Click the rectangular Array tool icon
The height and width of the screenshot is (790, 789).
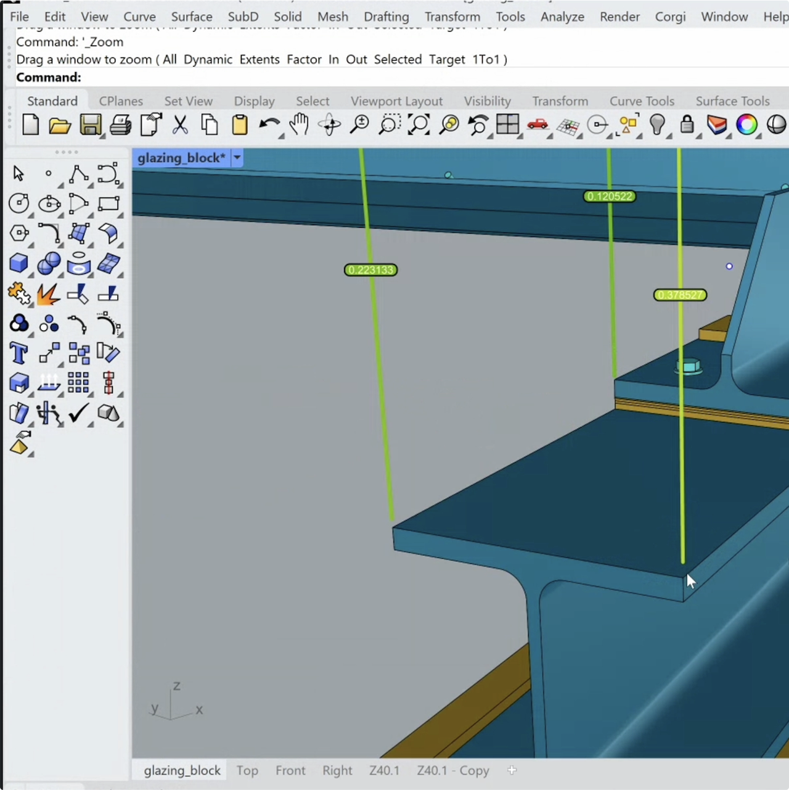(x=78, y=383)
